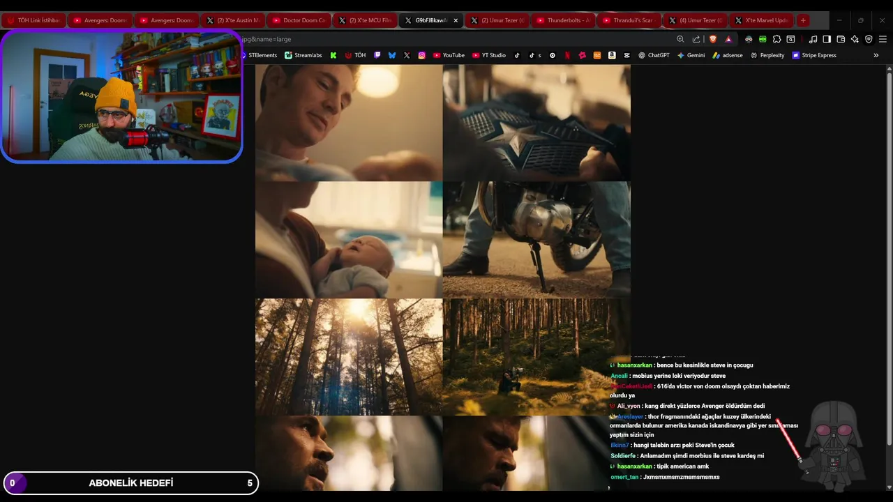Close the active G9bFJBkaw tab

coord(456,20)
